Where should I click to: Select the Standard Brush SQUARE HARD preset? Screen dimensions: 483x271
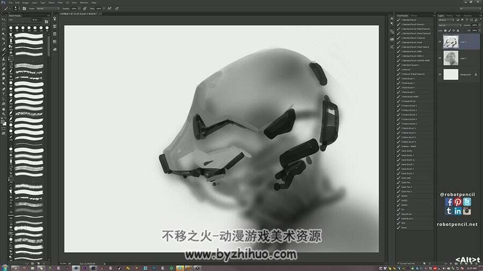pyautogui.click(x=415, y=61)
